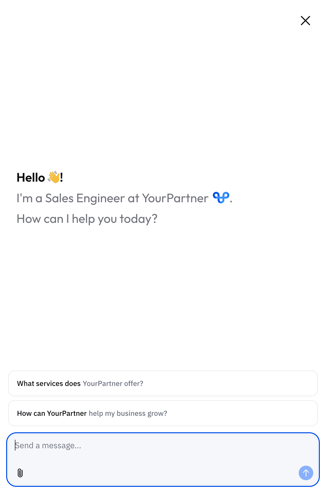Open the YourPartner logo in the greeting

coord(221,198)
